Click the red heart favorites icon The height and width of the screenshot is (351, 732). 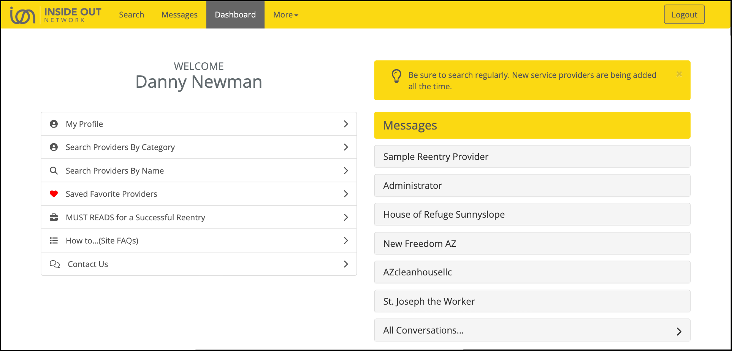coord(54,194)
